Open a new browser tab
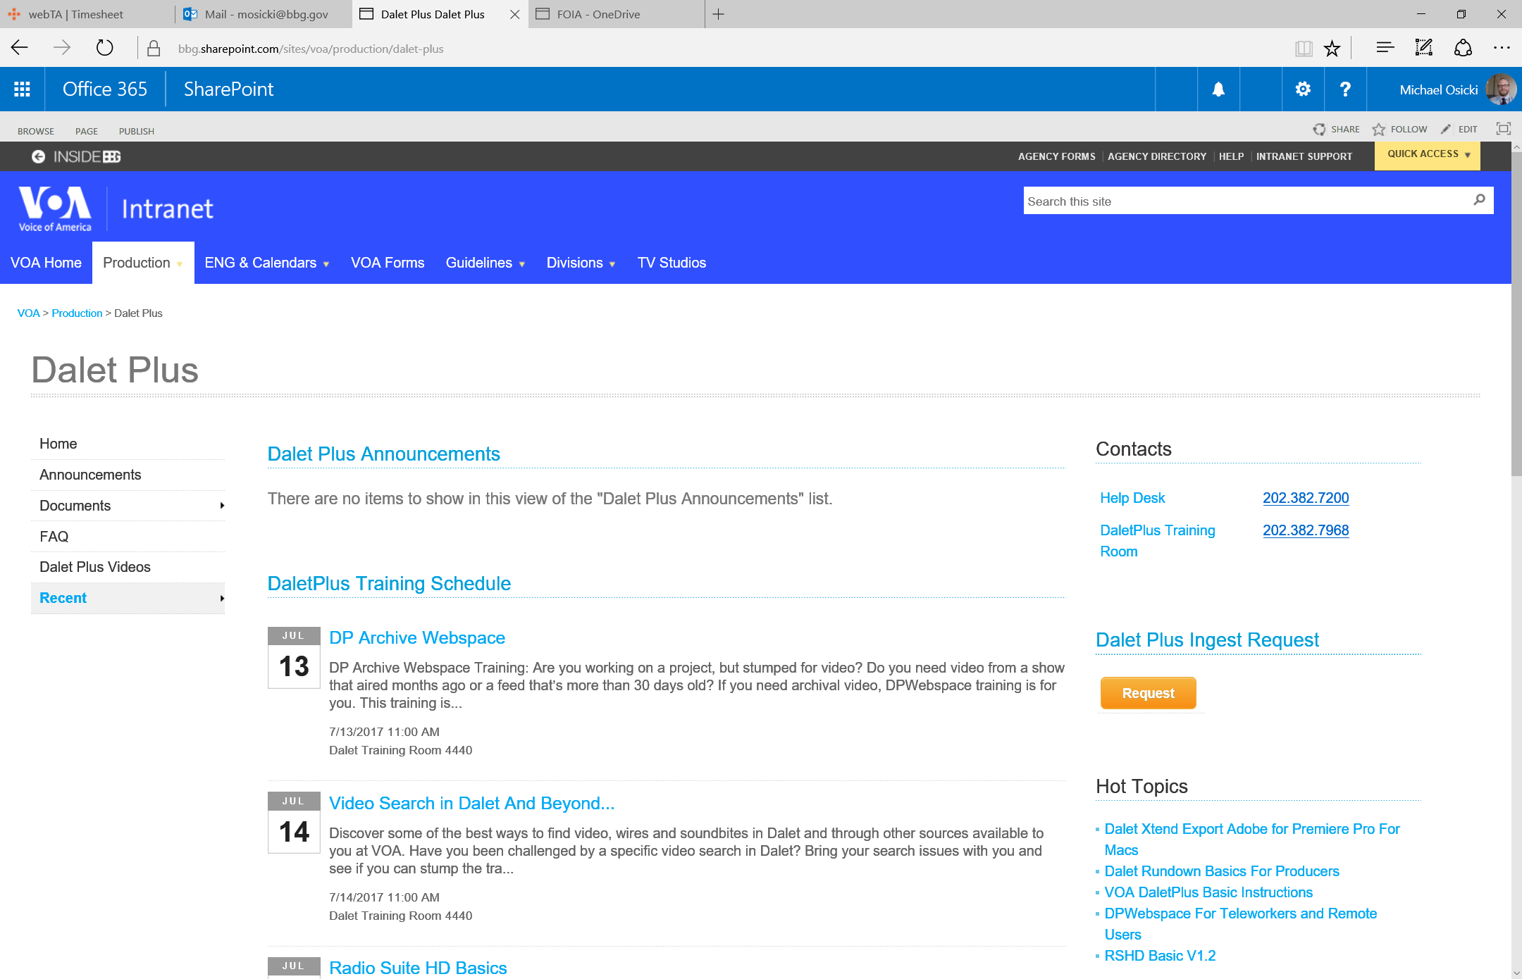The image size is (1522, 979). (718, 14)
